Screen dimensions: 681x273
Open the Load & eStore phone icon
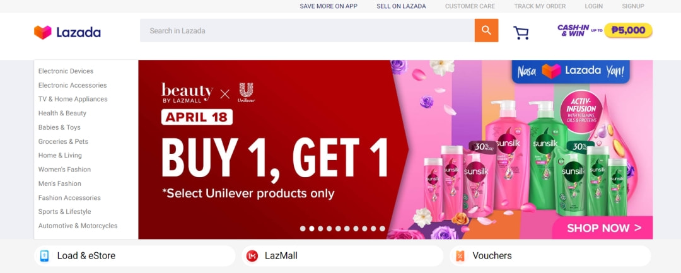coord(44,256)
